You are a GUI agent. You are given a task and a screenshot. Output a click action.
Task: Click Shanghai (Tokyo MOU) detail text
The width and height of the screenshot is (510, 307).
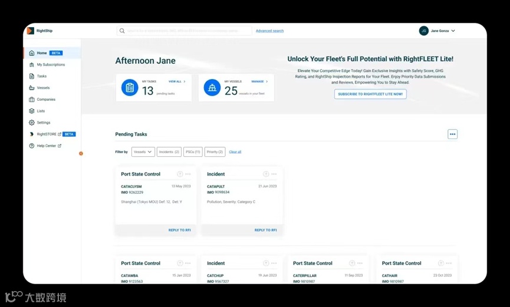pos(152,202)
